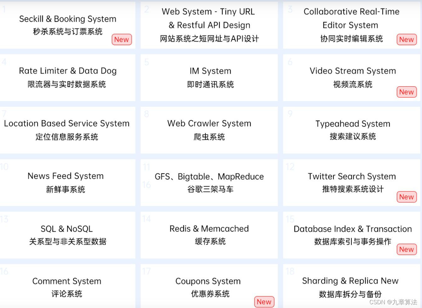The image size is (422, 308).
Task: Open the Location Based Service System card
Action: click(x=68, y=130)
